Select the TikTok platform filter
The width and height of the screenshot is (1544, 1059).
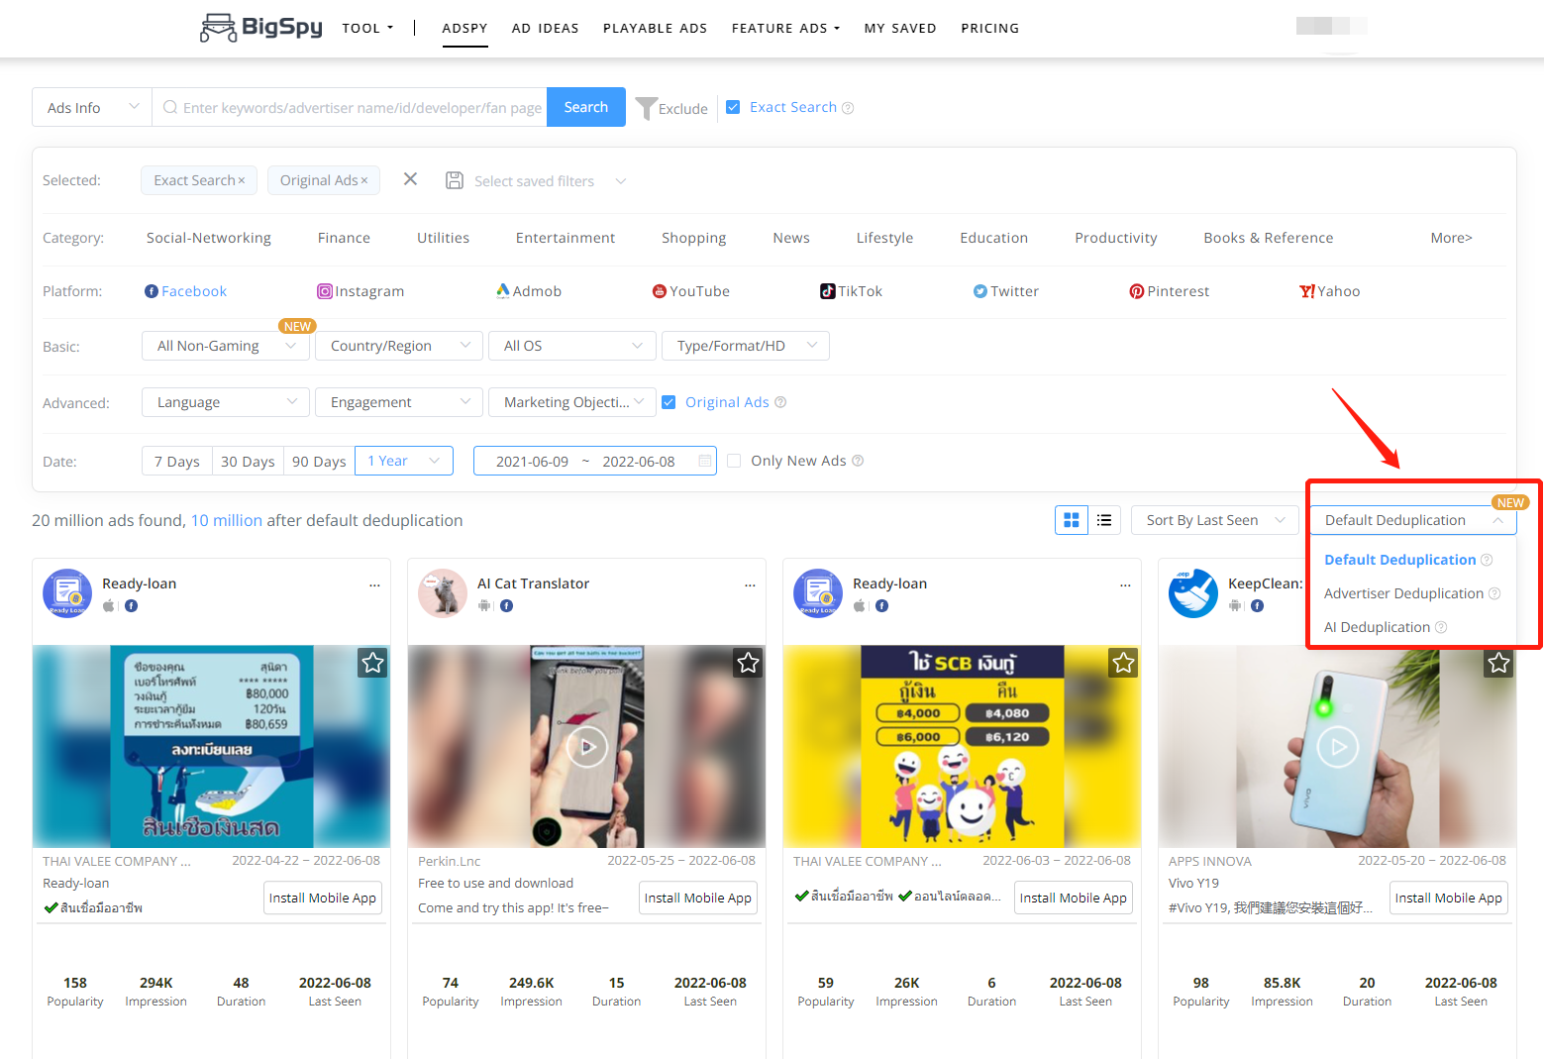tap(851, 290)
